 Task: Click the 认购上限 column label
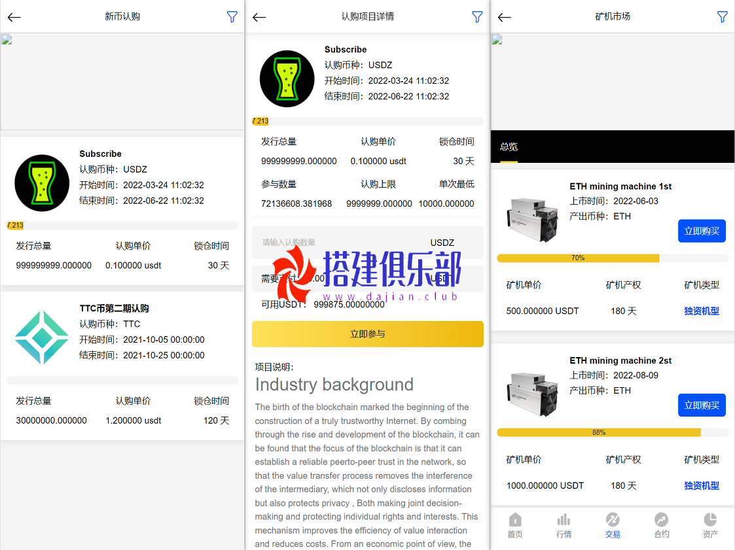pyautogui.click(x=378, y=184)
